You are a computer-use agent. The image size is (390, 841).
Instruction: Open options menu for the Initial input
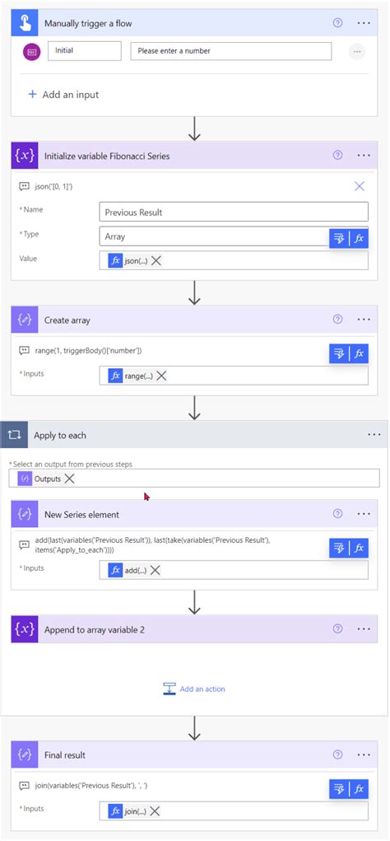[357, 52]
